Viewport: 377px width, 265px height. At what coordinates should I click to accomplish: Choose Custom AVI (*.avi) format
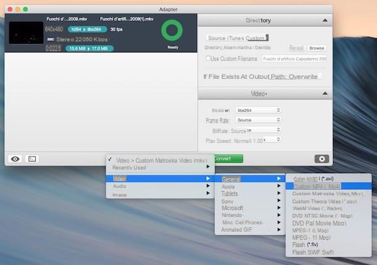328,179
